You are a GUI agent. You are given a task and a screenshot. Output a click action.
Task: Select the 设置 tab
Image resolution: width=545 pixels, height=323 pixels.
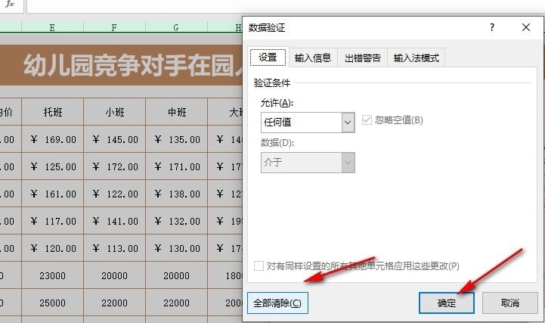[x=268, y=57]
